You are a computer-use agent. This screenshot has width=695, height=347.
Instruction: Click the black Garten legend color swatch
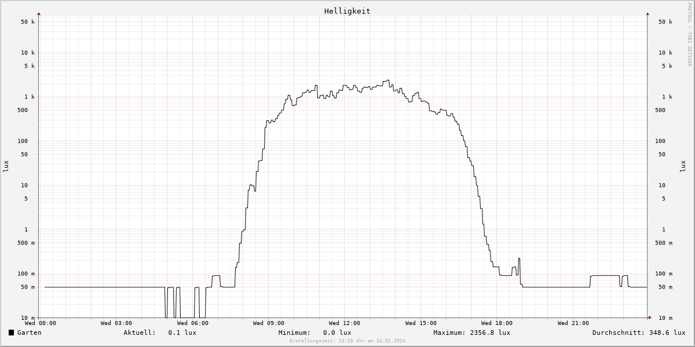pyautogui.click(x=12, y=333)
